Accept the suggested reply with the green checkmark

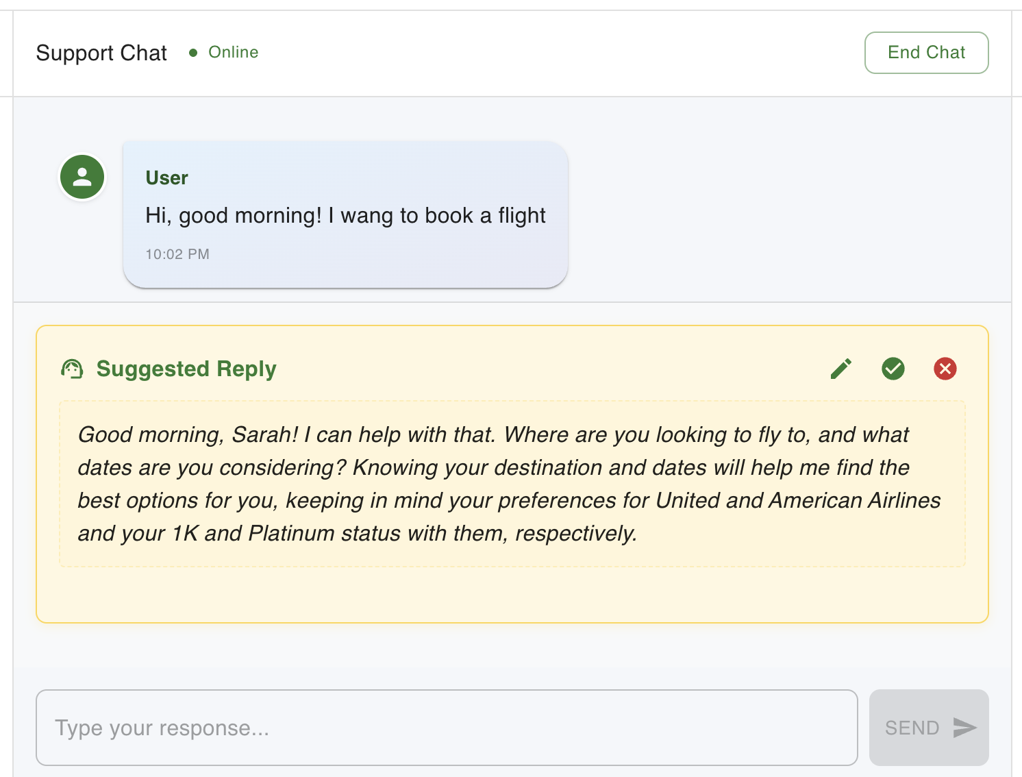coord(893,369)
